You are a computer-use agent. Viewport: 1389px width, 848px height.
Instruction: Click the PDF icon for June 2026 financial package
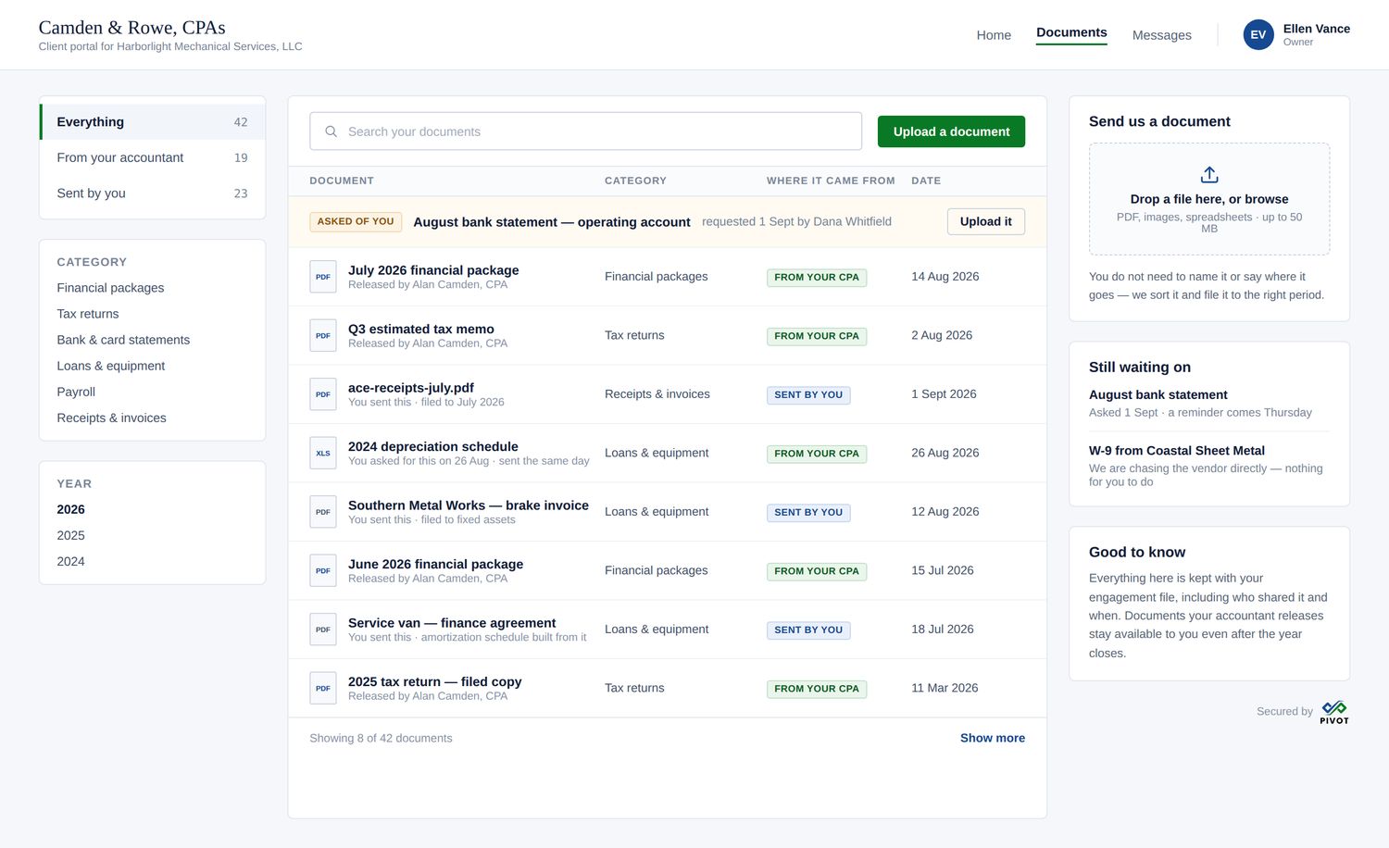tap(323, 570)
